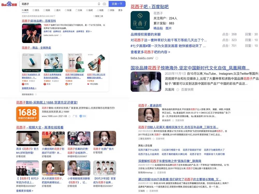
Task: Play the 03:51 花西子全线测评 video
Action: 53,138
